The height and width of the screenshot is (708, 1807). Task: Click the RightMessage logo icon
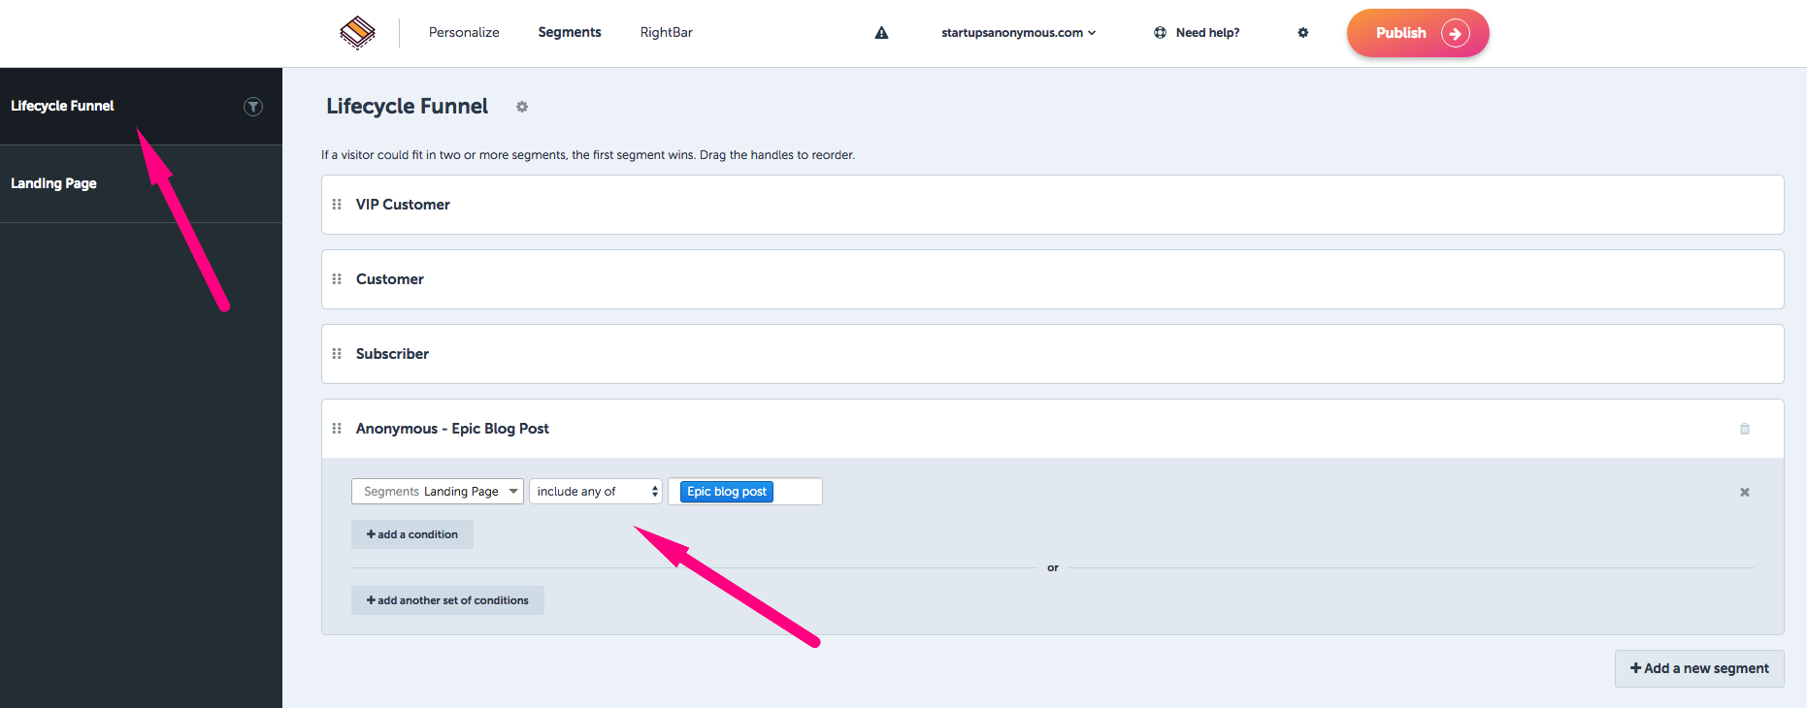pos(357,33)
